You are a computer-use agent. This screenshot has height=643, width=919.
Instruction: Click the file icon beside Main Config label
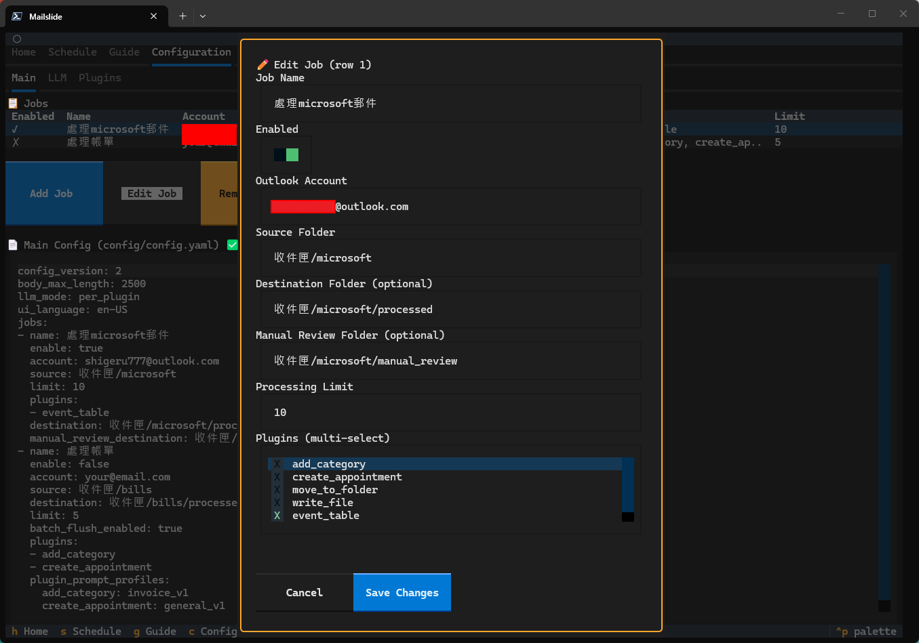pos(12,245)
